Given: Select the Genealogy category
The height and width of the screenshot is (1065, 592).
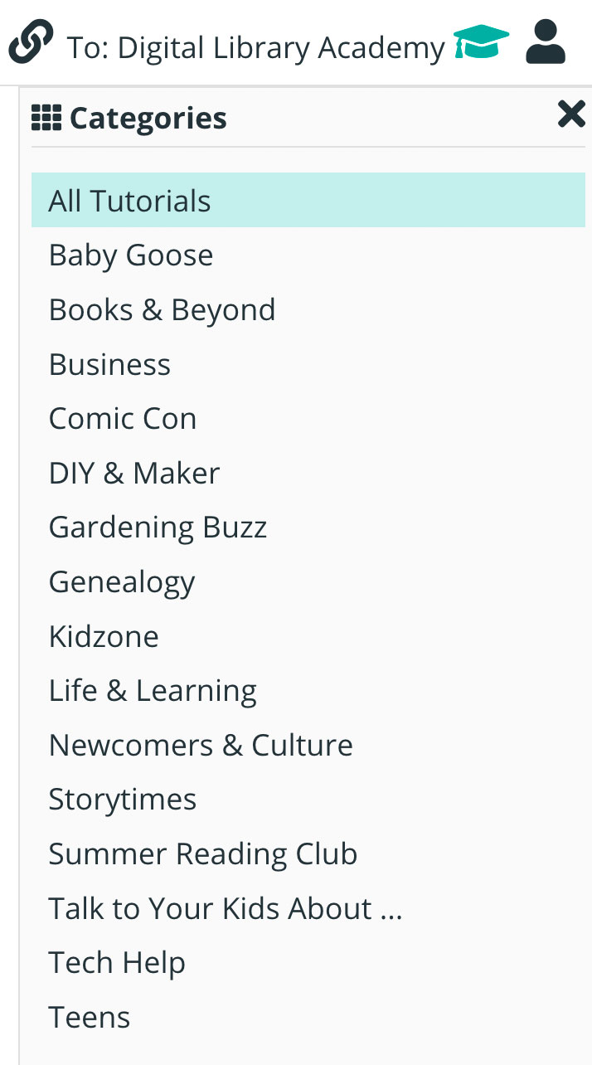Looking at the screenshot, I should [122, 581].
